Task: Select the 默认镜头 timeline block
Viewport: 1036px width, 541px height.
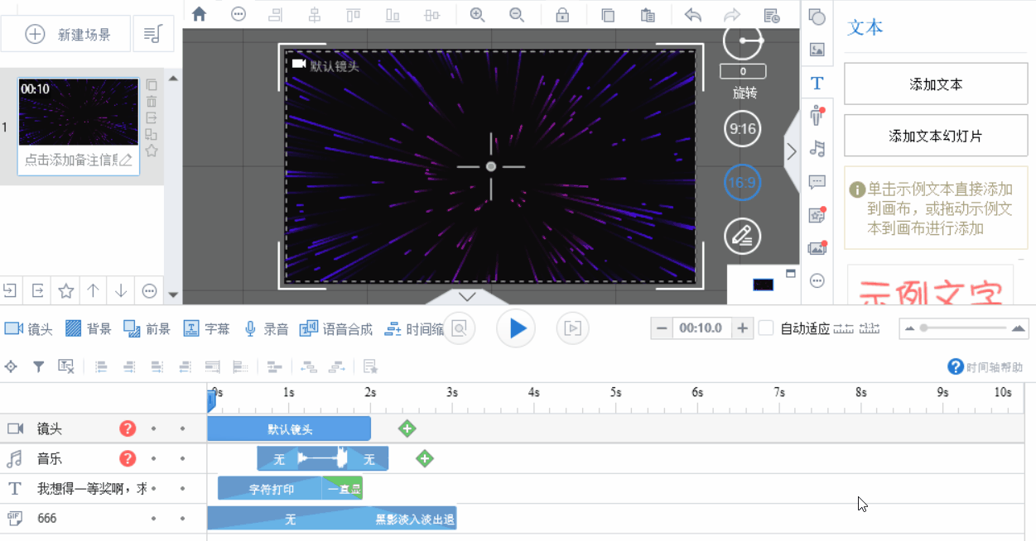Action: (289, 428)
